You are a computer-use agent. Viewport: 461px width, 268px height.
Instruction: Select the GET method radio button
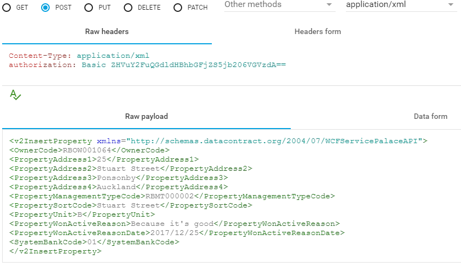point(6,8)
